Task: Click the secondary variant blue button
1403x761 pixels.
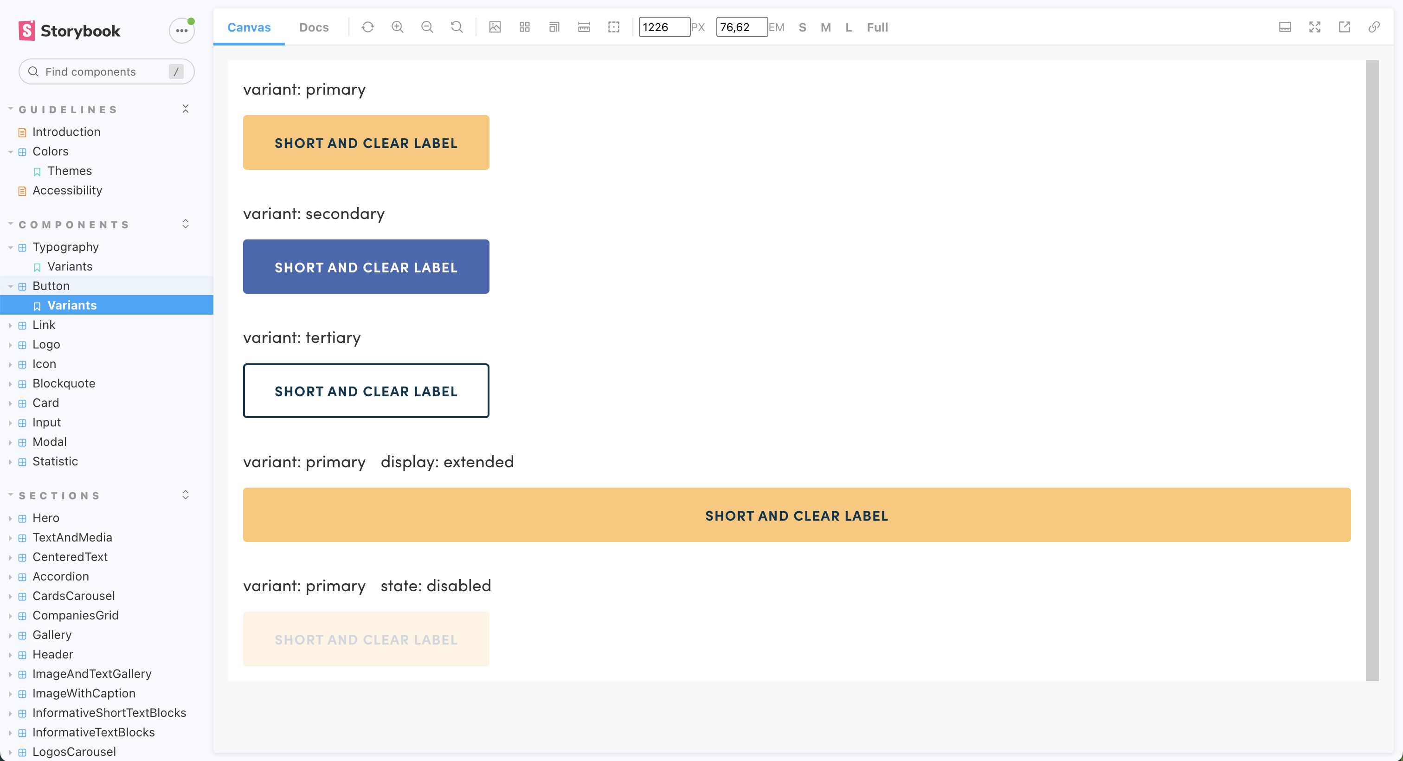Action: pyautogui.click(x=366, y=266)
